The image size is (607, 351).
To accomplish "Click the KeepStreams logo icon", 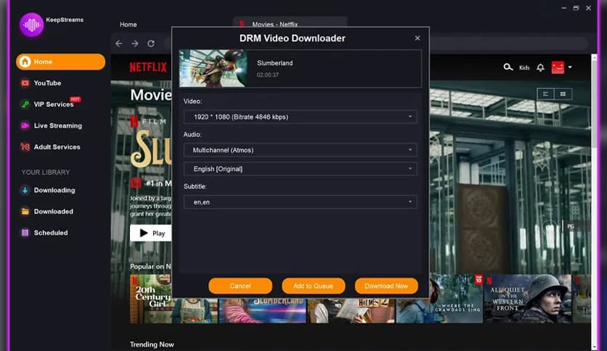I will tap(31, 25).
